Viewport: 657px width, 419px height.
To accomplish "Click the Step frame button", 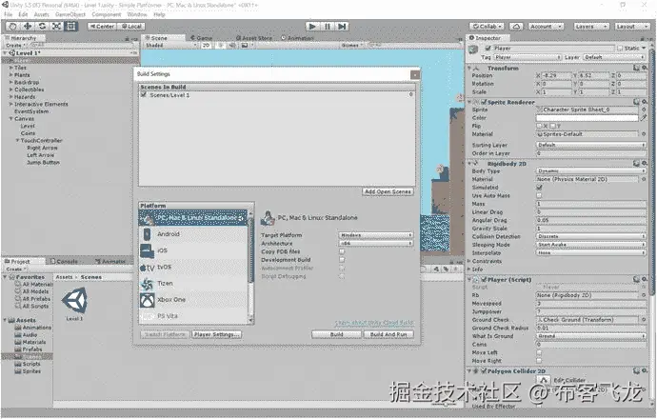I will click(342, 27).
